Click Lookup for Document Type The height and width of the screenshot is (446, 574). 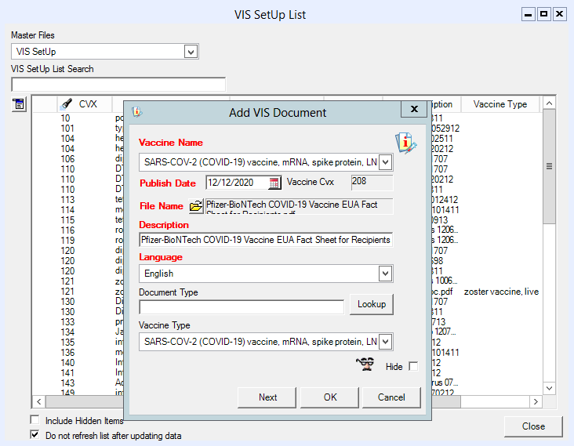372,304
